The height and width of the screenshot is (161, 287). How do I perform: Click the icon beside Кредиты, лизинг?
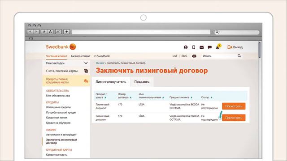click(x=86, y=80)
